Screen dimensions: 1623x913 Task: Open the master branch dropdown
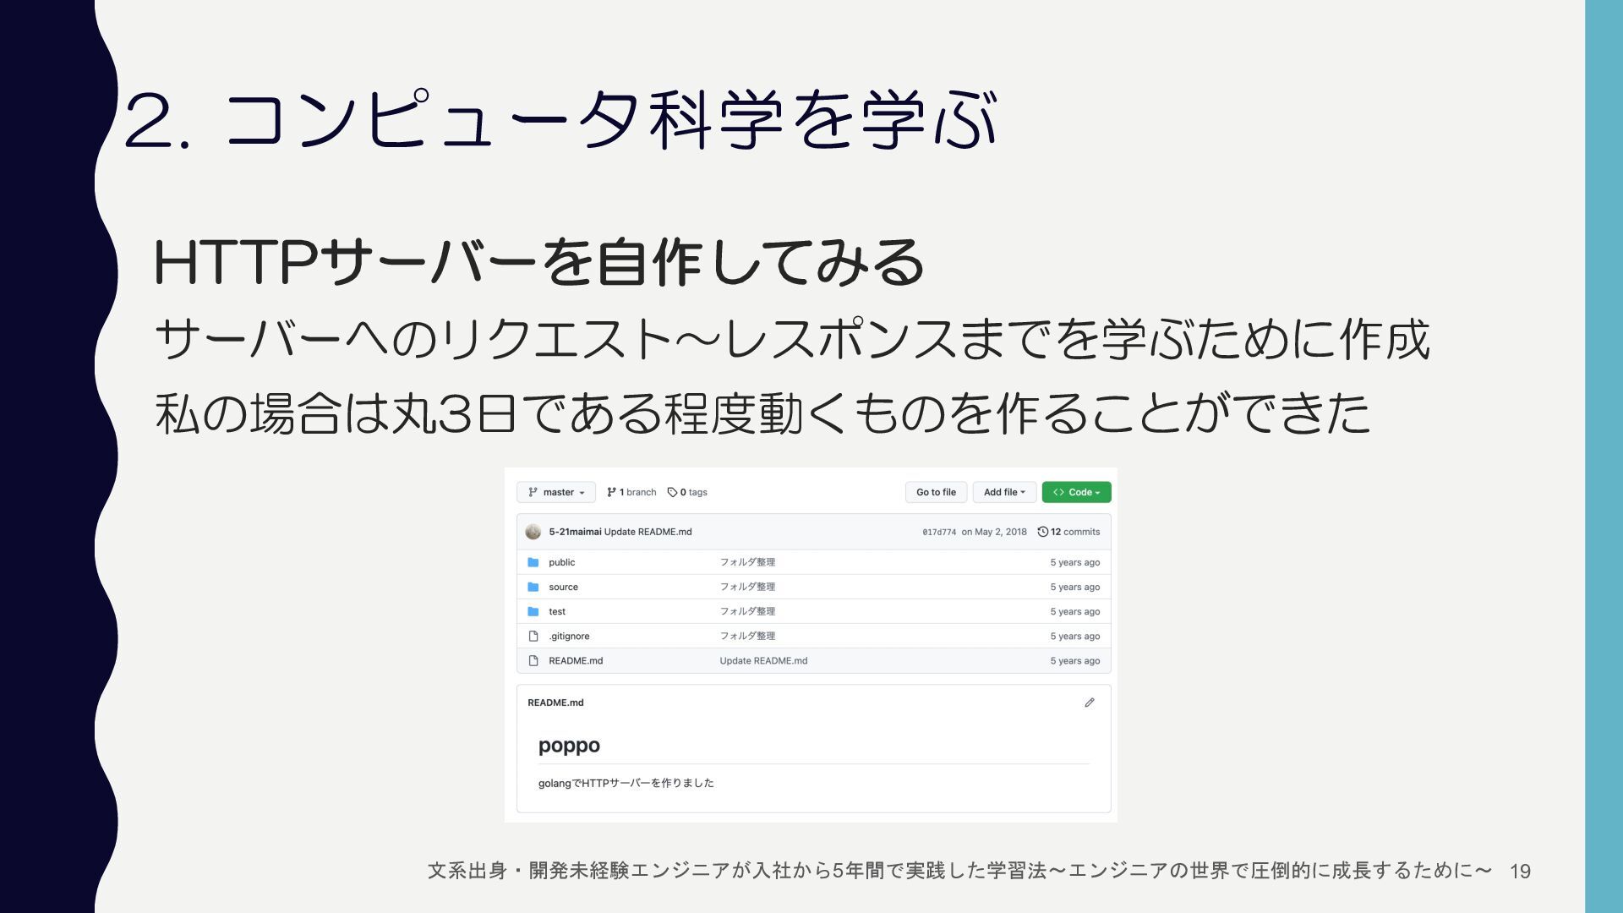coord(556,492)
